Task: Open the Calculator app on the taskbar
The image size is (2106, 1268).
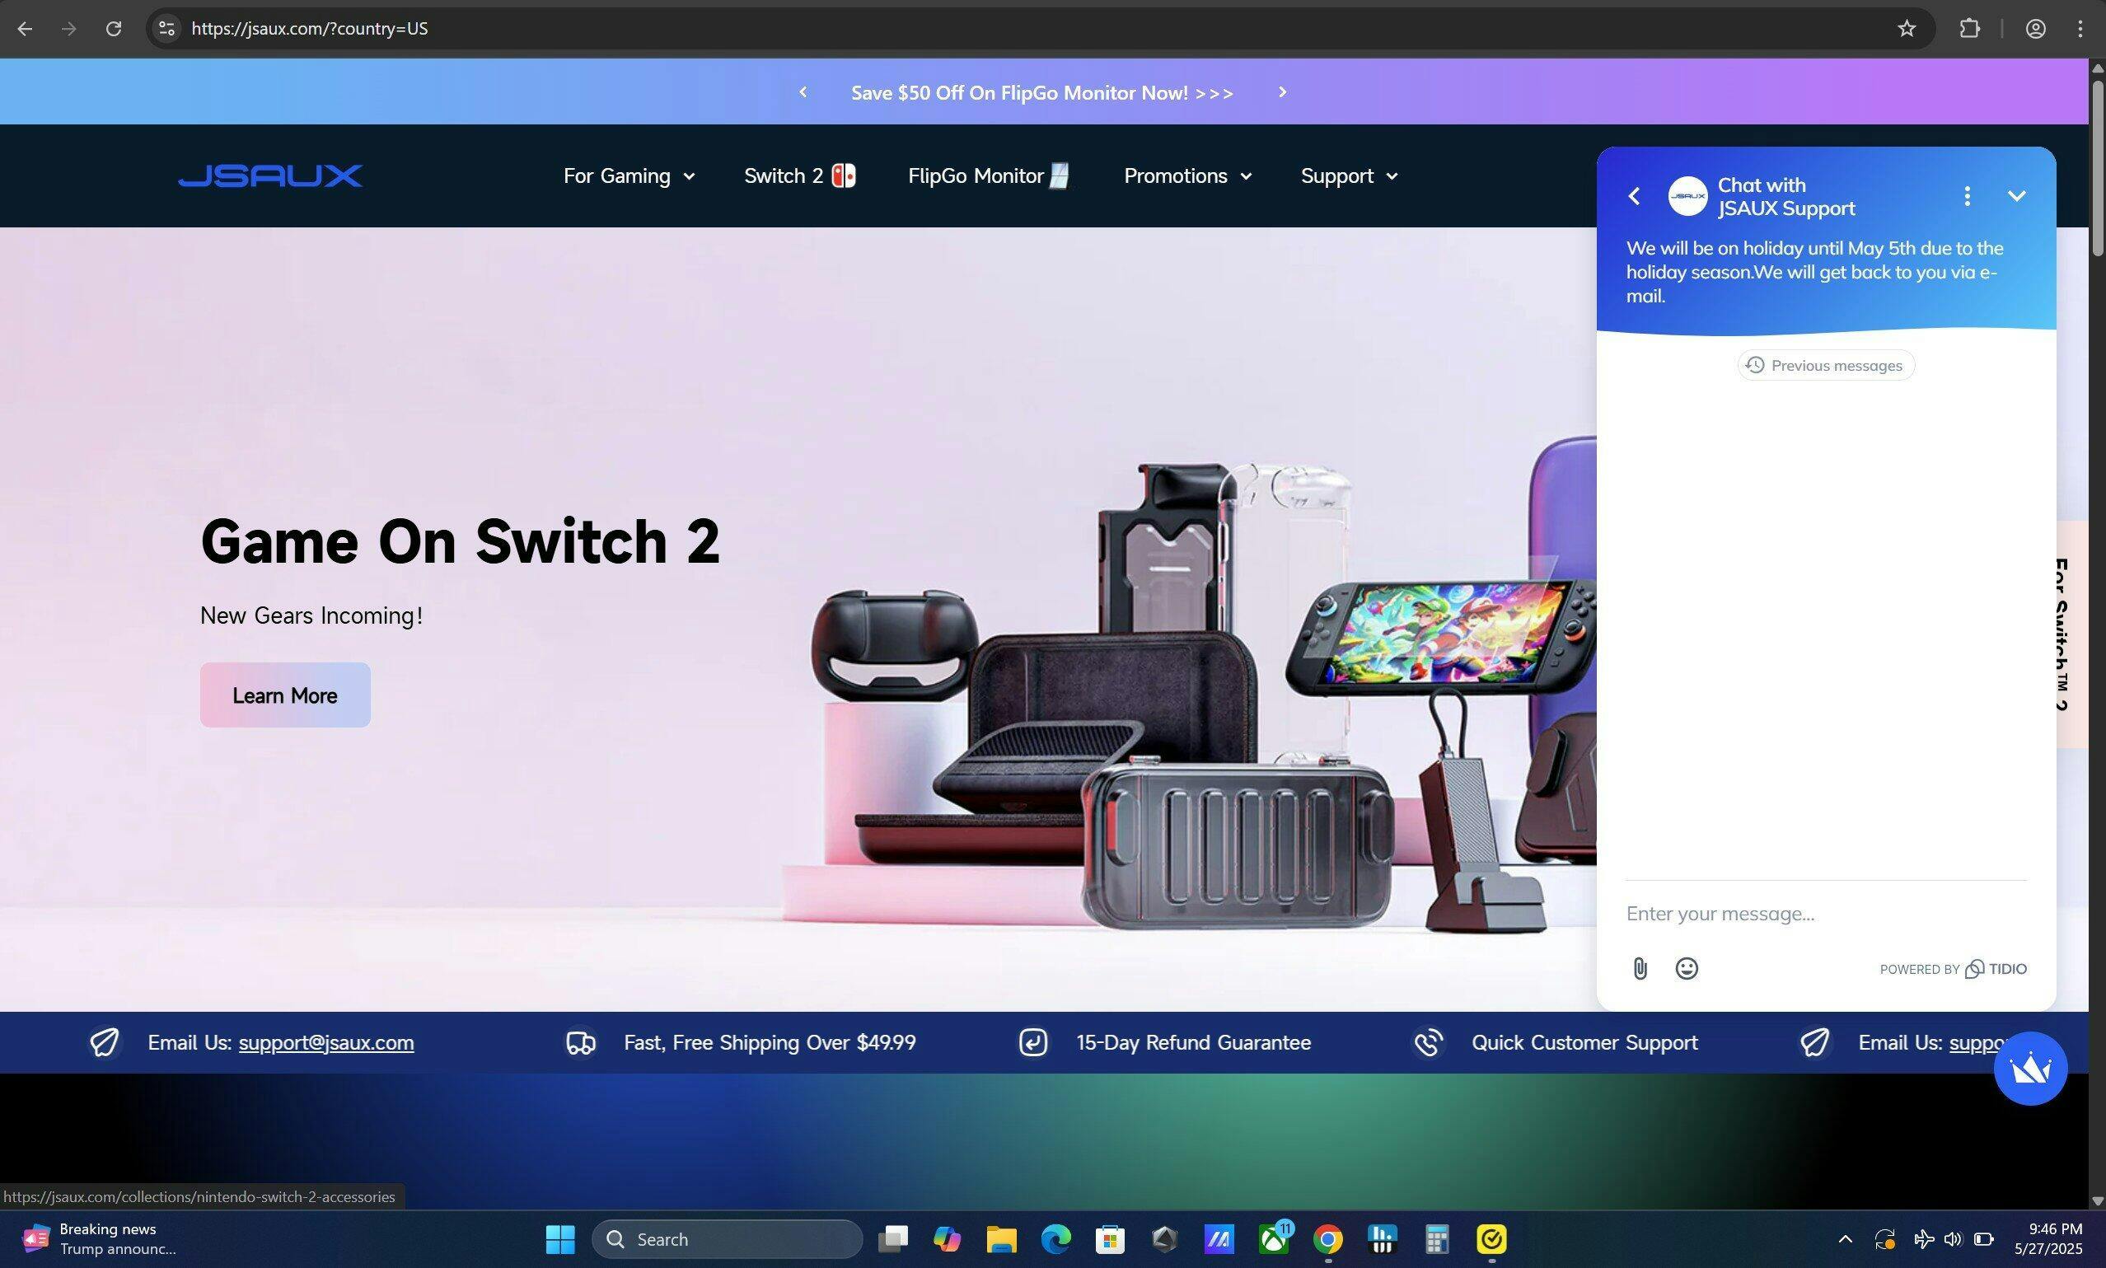Action: (x=1436, y=1239)
